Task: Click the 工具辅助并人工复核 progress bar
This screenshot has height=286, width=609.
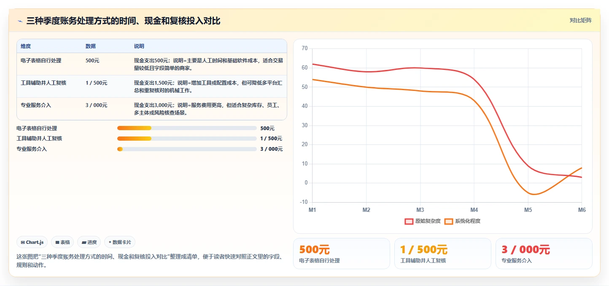Action: tap(187, 138)
